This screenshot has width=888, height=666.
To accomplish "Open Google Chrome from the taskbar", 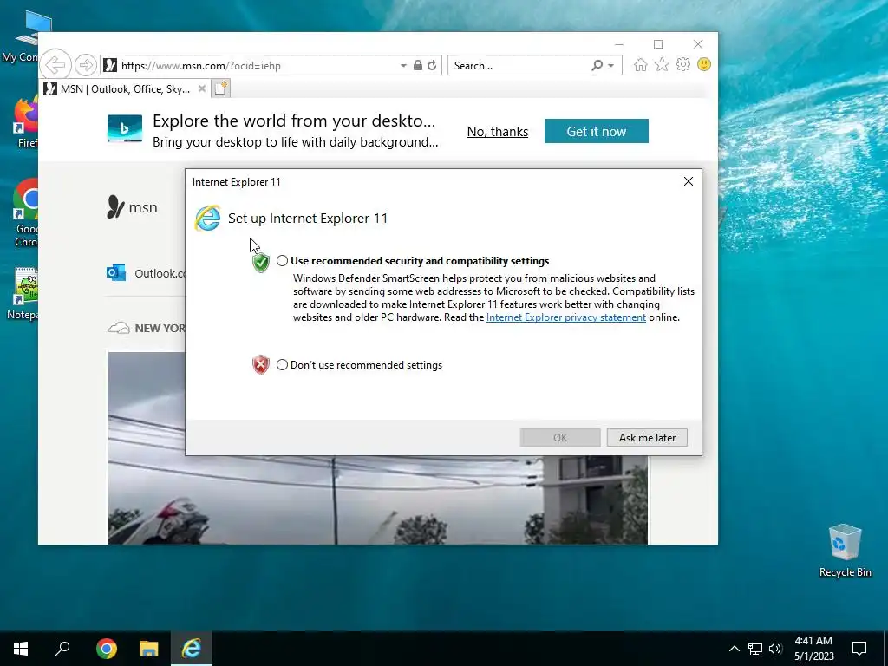I will tap(106, 649).
